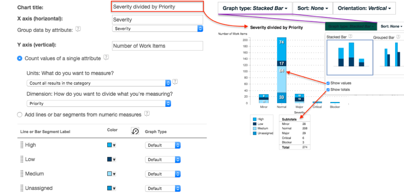Click help icon next to numeric measures option
404x194 pixels.
point(147,114)
